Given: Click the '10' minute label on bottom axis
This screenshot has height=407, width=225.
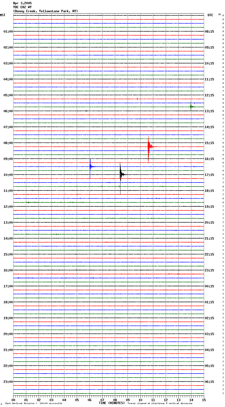Looking at the screenshot, I should coord(140,400).
